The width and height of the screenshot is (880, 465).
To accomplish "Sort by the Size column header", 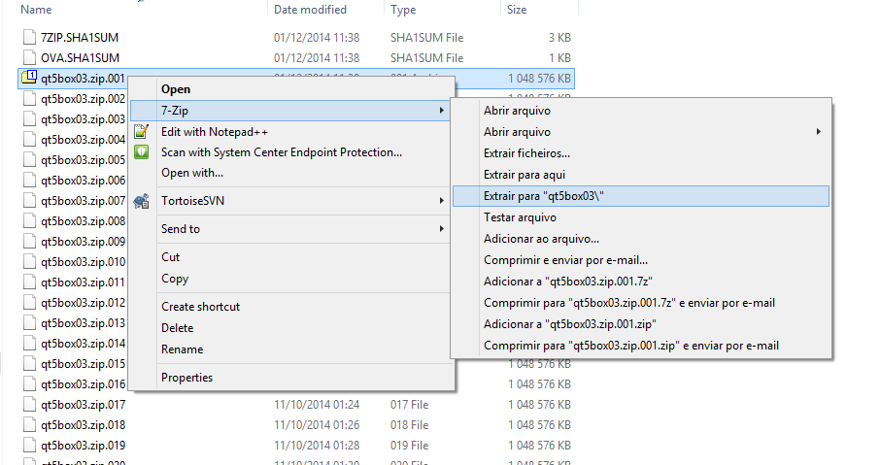I will pyautogui.click(x=517, y=10).
